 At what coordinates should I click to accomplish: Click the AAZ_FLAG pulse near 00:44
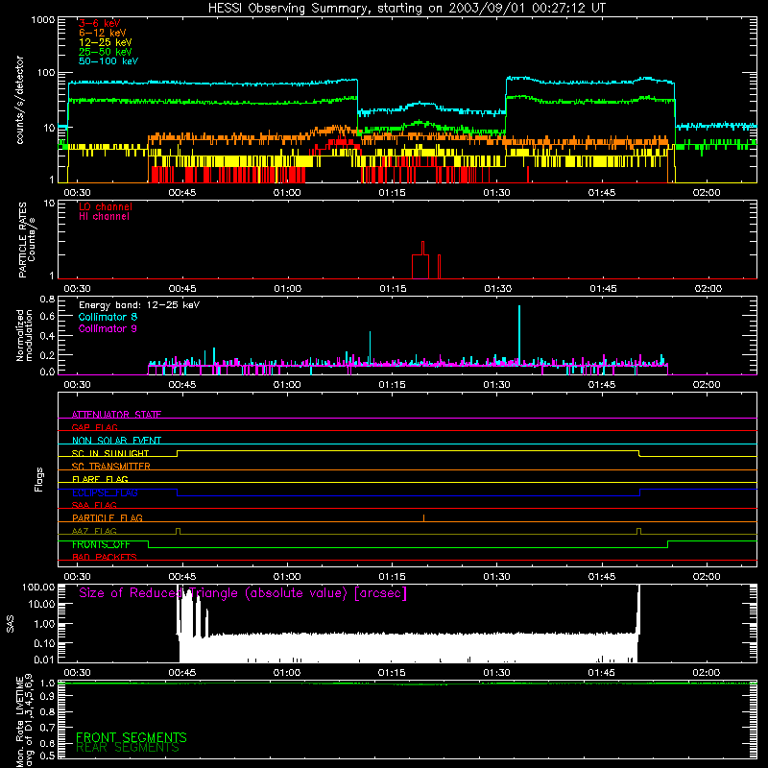[178, 531]
